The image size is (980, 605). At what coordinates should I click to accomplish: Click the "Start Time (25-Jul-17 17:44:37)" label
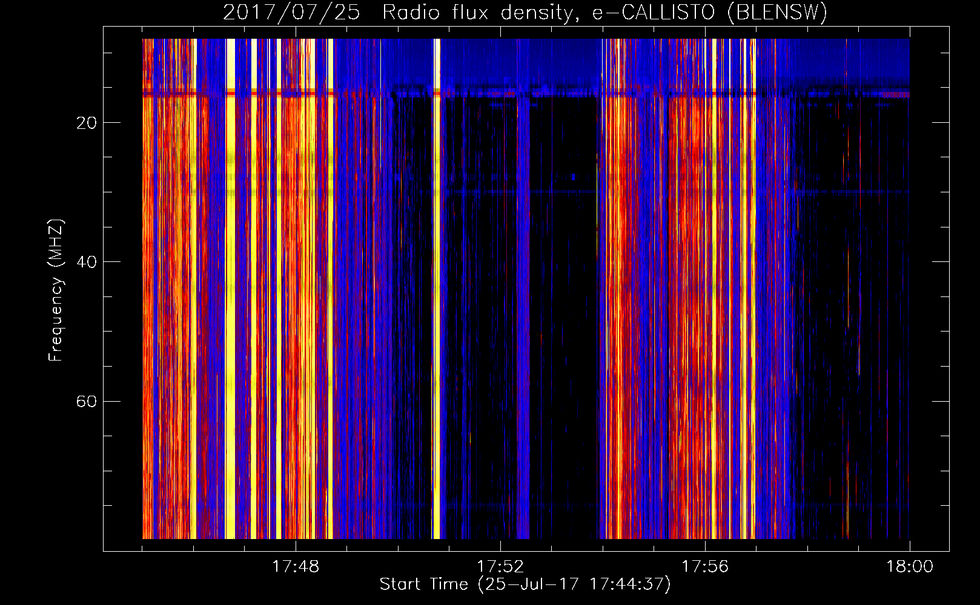[x=525, y=584]
